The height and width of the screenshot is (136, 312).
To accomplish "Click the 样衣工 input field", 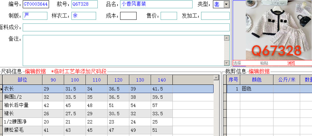I will point(84,16).
